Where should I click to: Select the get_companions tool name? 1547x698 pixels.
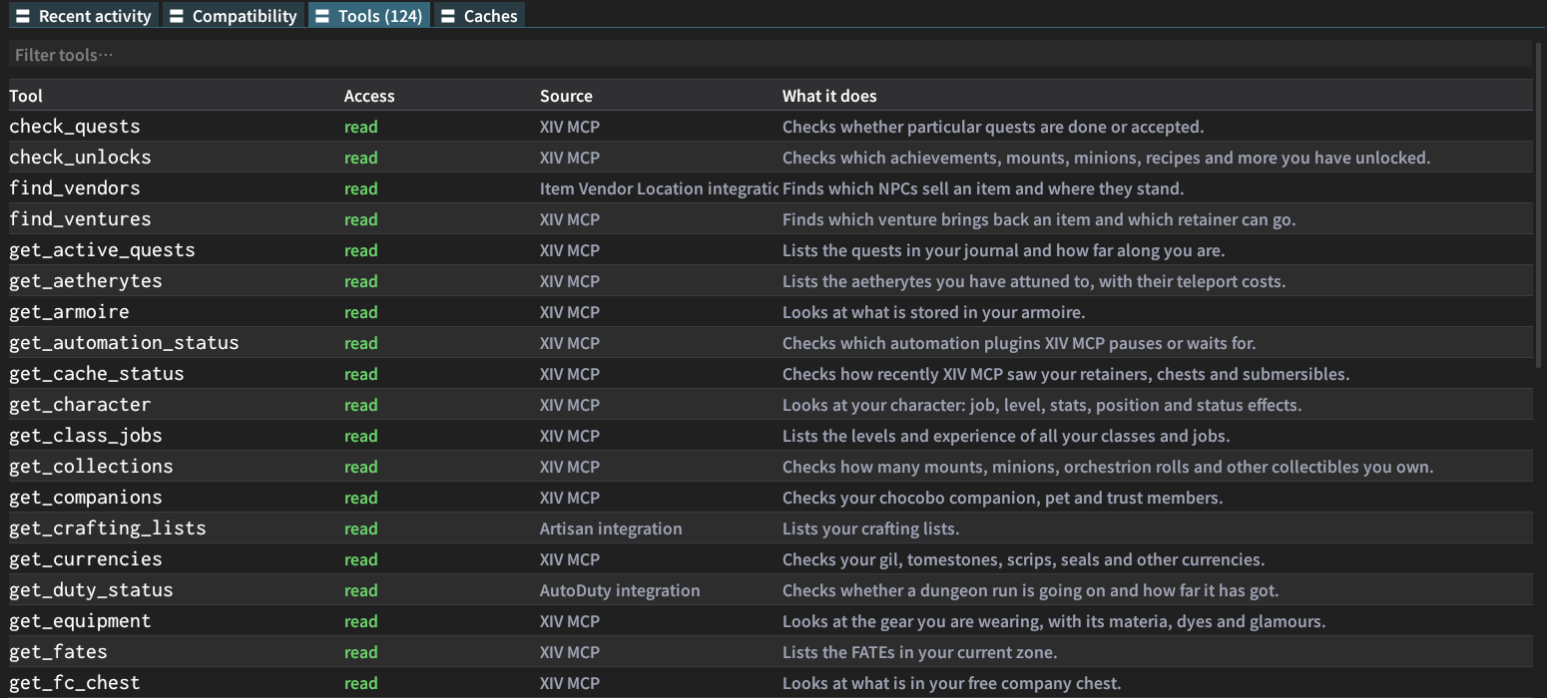86,498
